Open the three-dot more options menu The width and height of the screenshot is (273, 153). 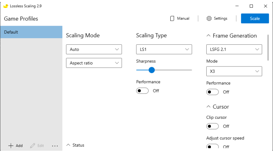point(55,146)
